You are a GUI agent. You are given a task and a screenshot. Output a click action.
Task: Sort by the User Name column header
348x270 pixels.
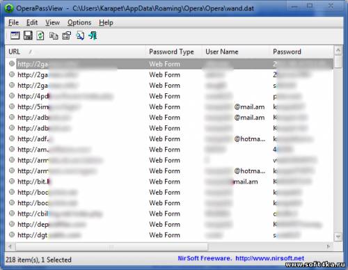point(236,51)
